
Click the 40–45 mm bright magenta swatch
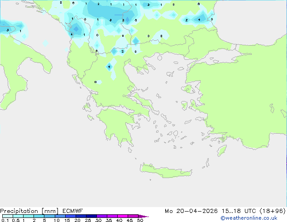tap(123, 216)
